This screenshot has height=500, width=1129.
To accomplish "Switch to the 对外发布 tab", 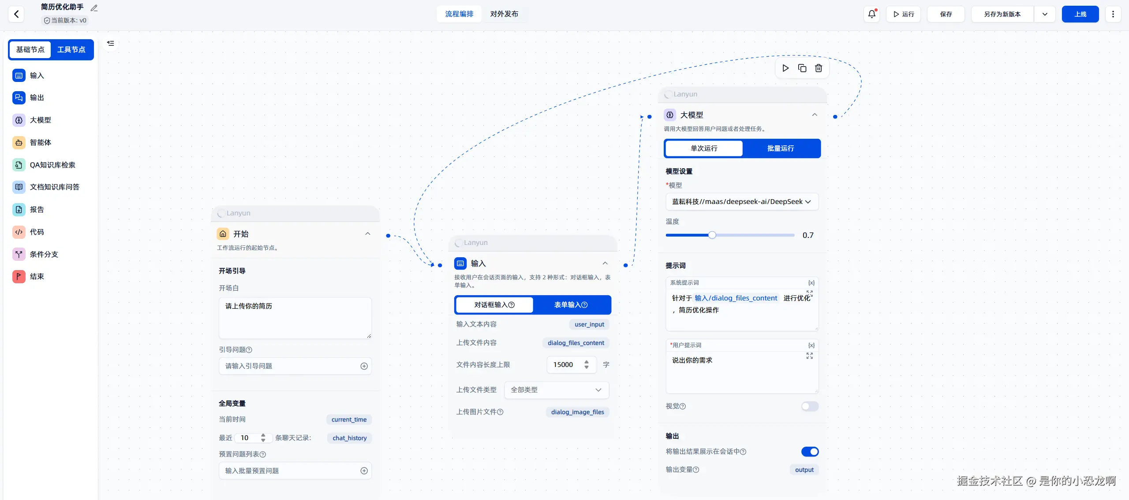I will pyautogui.click(x=504, y=14).
